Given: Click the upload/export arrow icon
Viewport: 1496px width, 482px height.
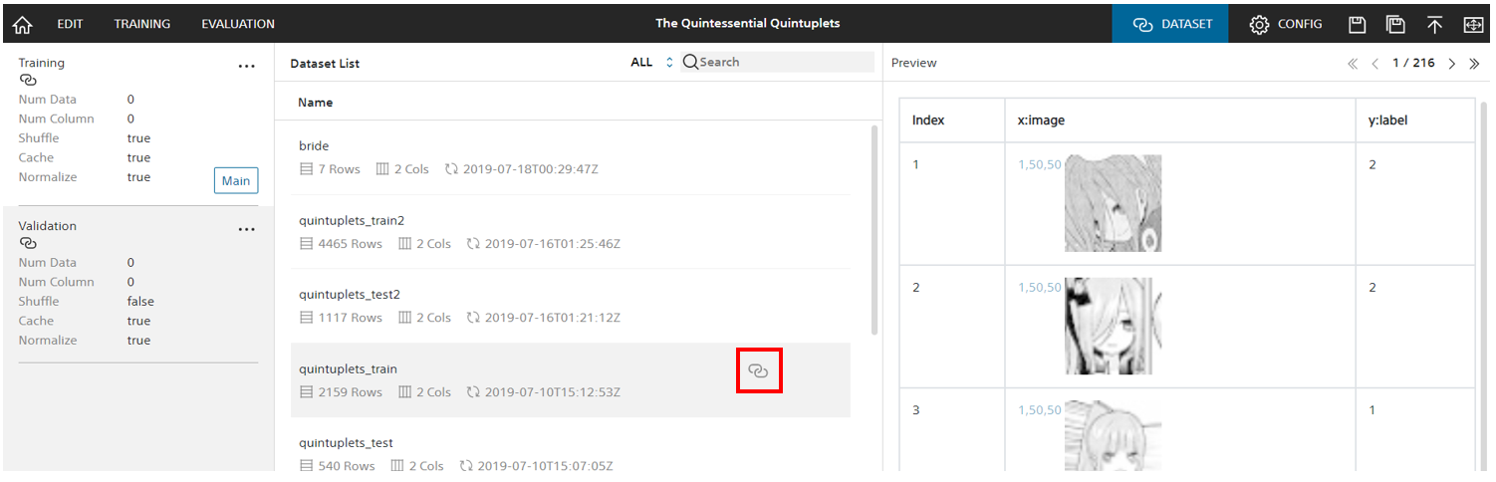Looking at the screenshot, I should click(x=1434, y=24).
